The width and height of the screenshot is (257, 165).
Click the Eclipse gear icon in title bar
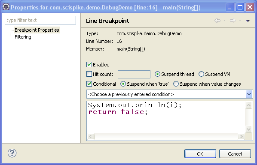[6, 7]
